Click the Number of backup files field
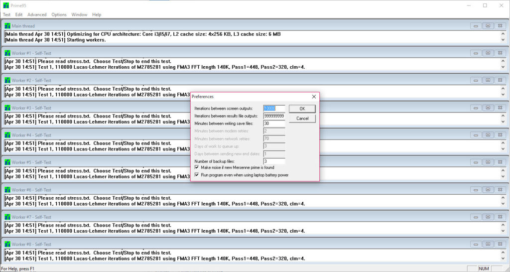Image resolution: width=510 pixels, height=272 pixels. coord(274,161)
